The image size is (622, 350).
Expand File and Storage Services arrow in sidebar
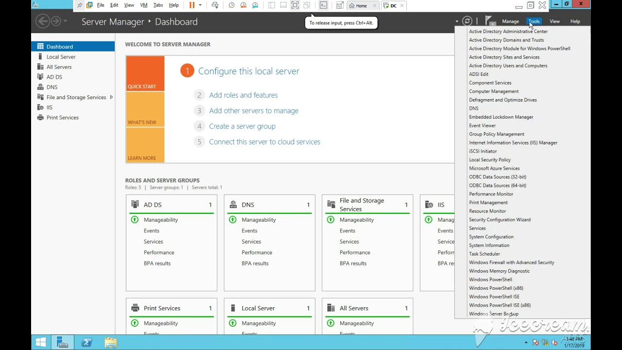click(111, 97)
